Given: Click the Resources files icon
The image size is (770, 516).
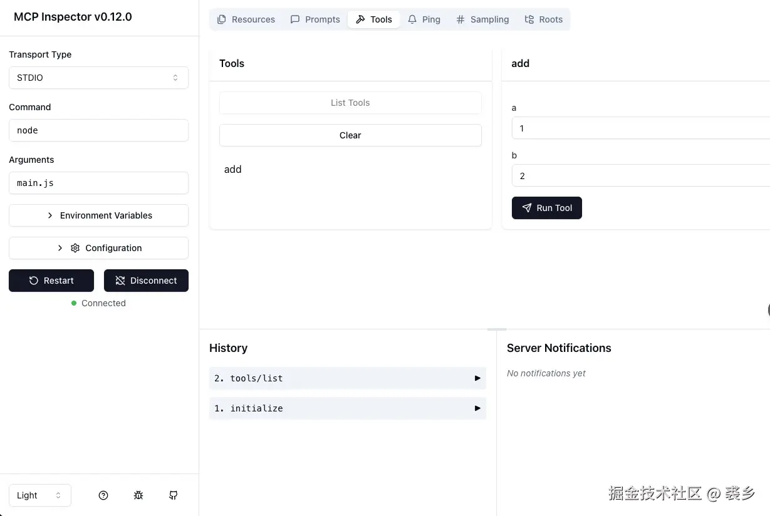Looking at the screenshot, I should point(222,19).
